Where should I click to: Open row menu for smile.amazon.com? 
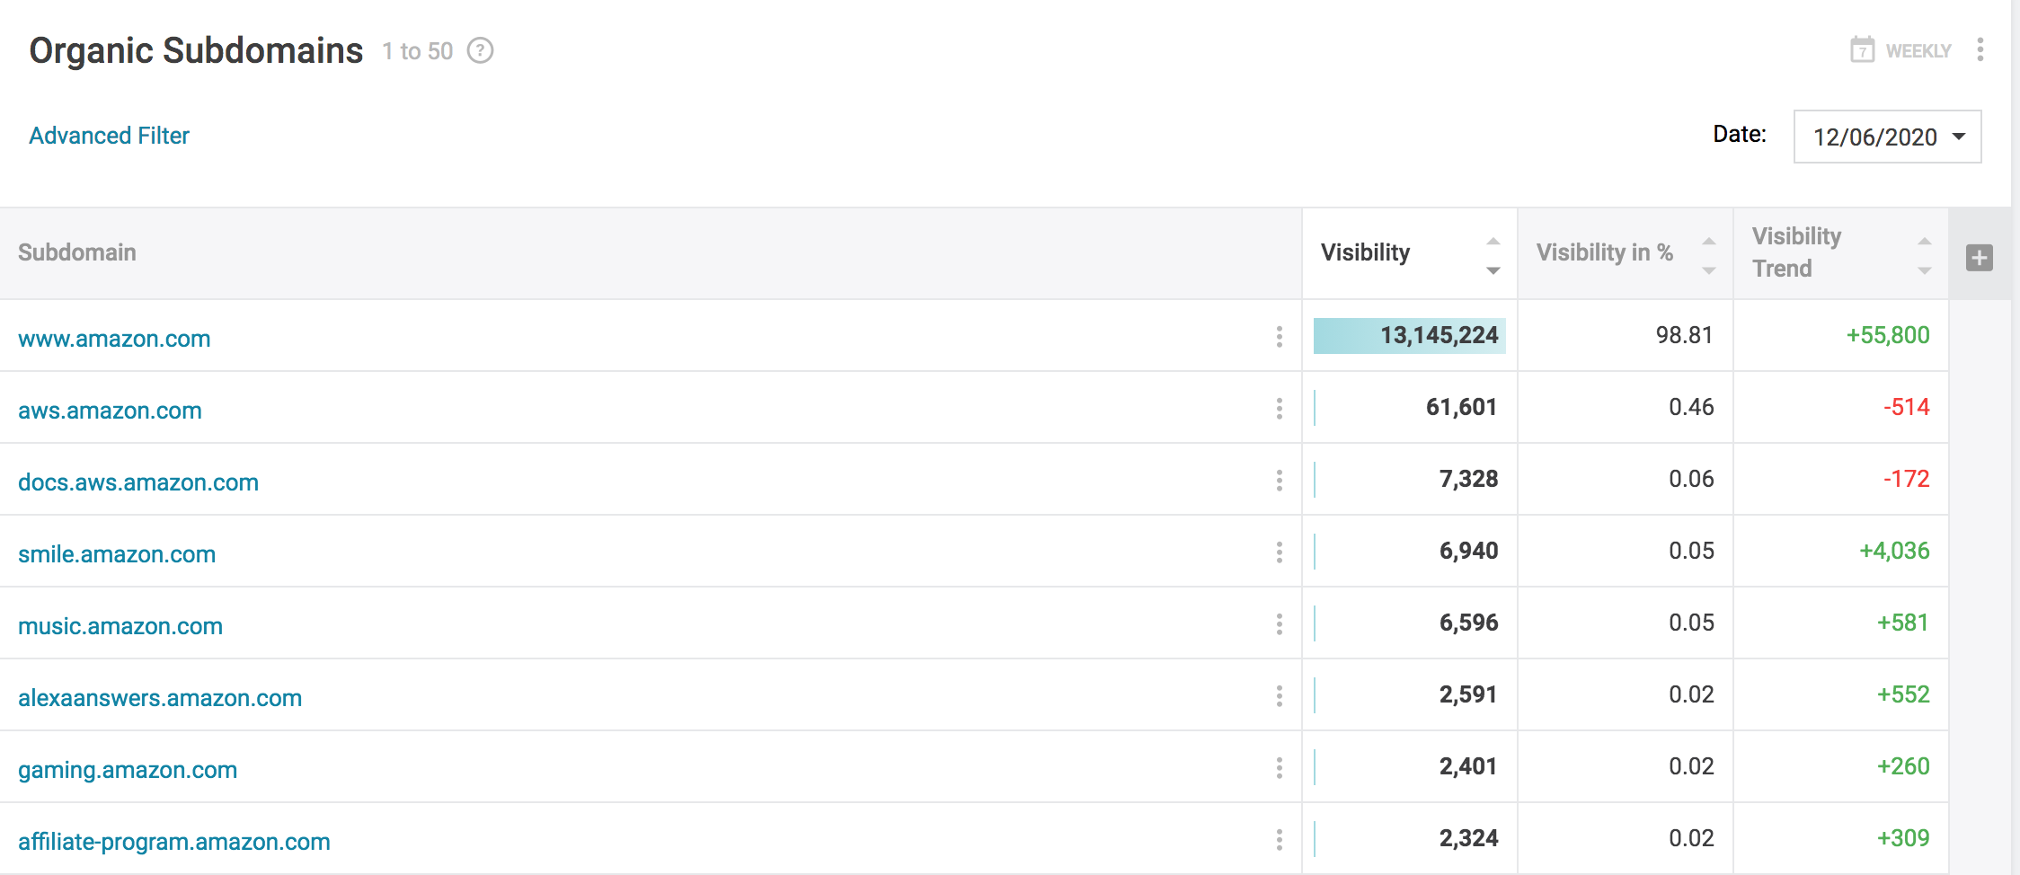[x=1280, y=552]
